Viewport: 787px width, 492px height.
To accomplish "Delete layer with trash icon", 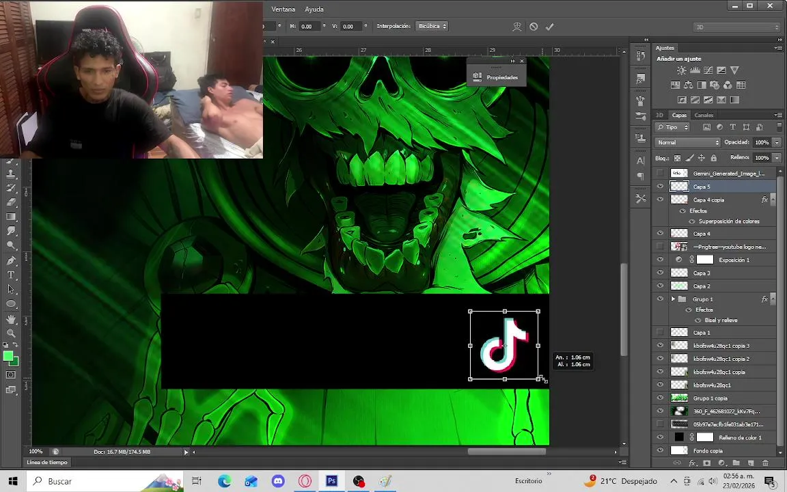I will coord(765,463).
